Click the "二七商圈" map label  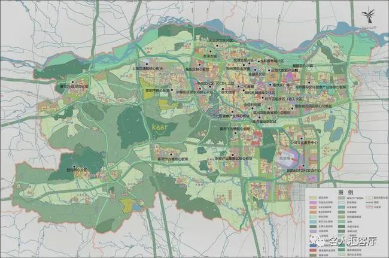[247, 87]
